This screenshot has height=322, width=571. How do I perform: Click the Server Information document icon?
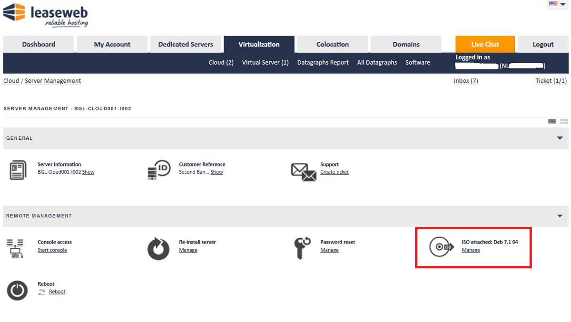(x=18, y=170)
